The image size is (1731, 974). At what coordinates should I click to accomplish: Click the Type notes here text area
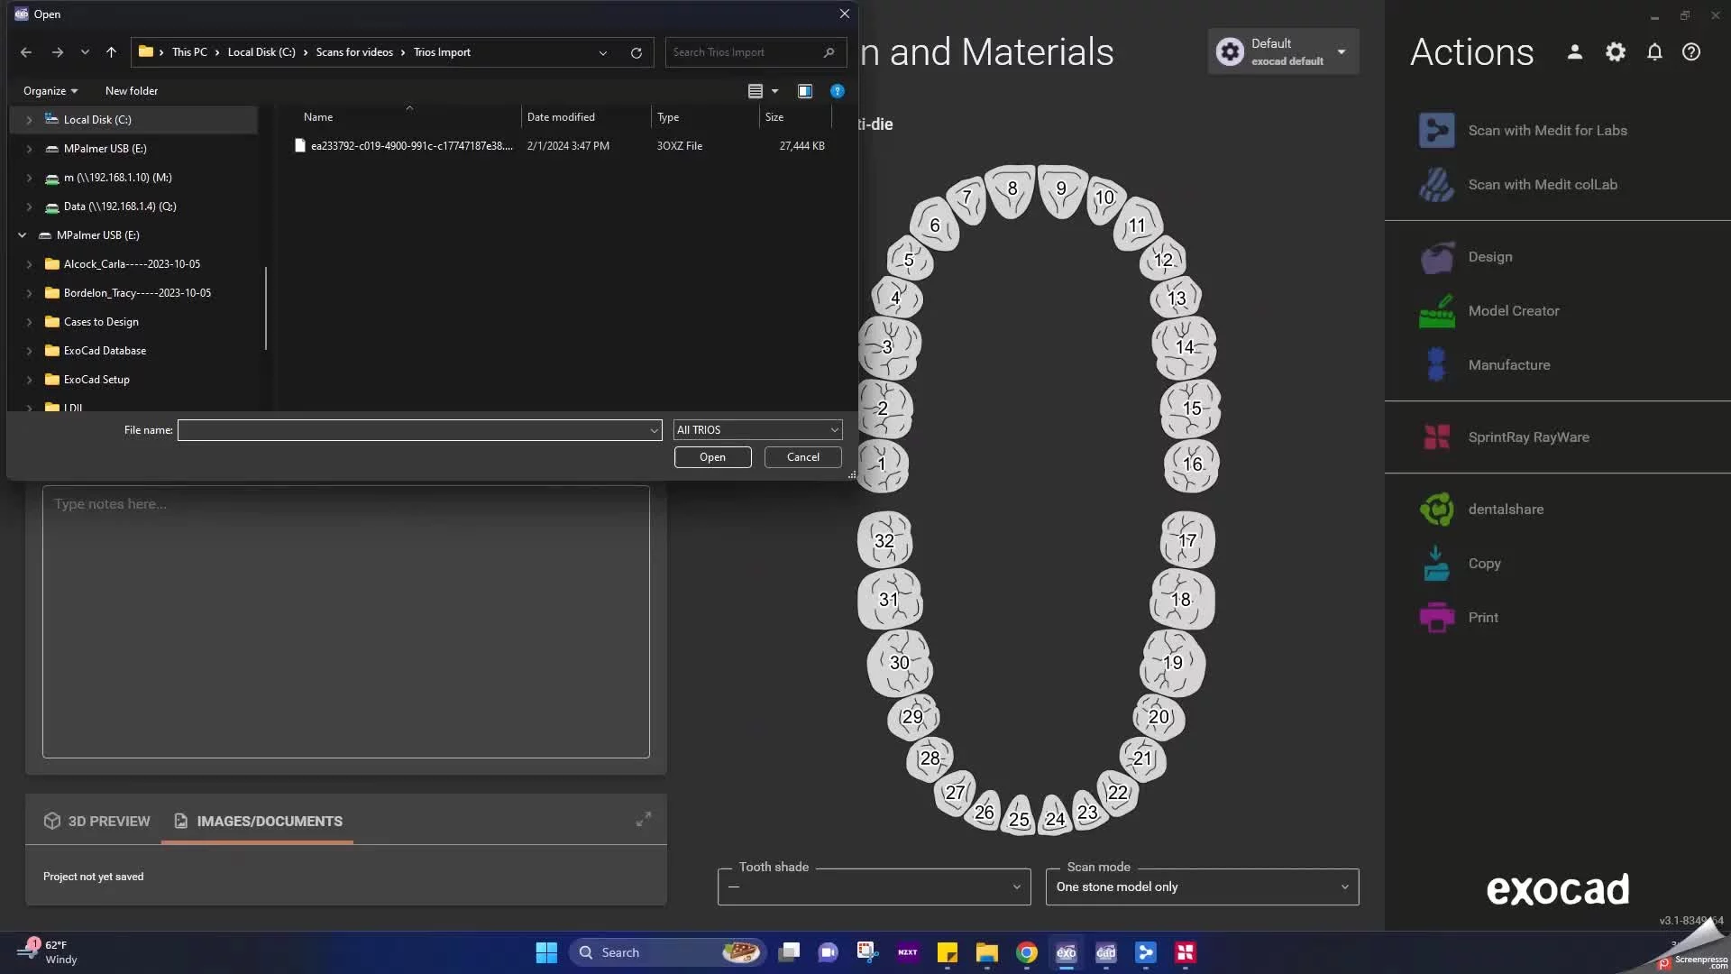tap(346, 622)
